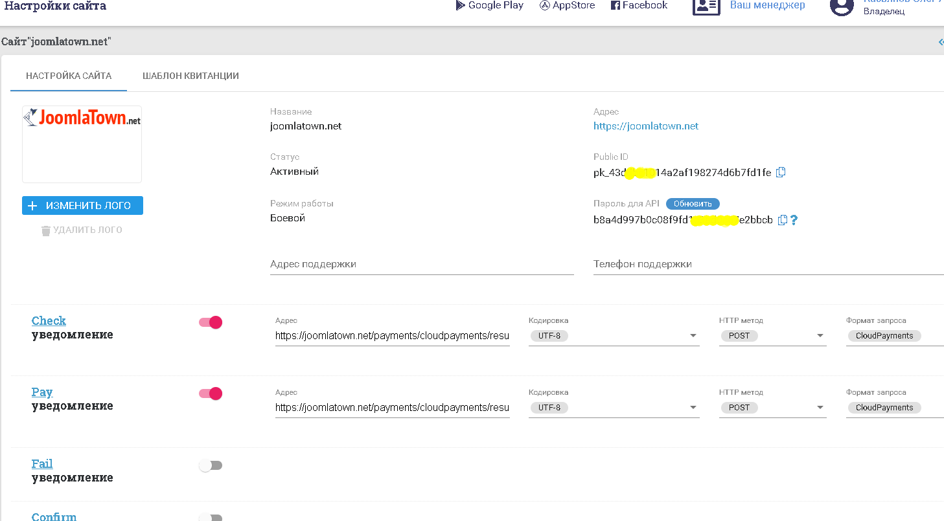Open the https://joomlatown.net address link

coord(646,126)
